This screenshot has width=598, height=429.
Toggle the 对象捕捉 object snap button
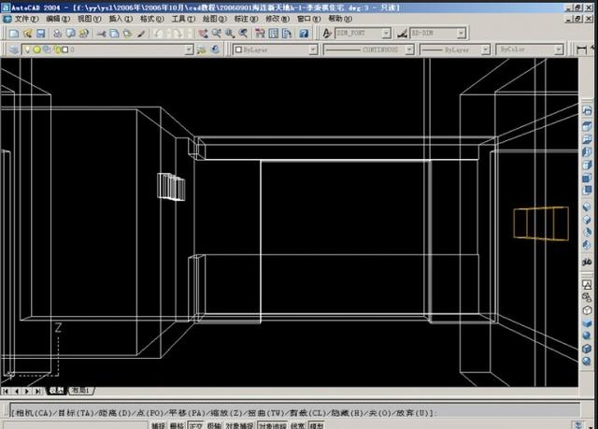[x=239, y=425]
